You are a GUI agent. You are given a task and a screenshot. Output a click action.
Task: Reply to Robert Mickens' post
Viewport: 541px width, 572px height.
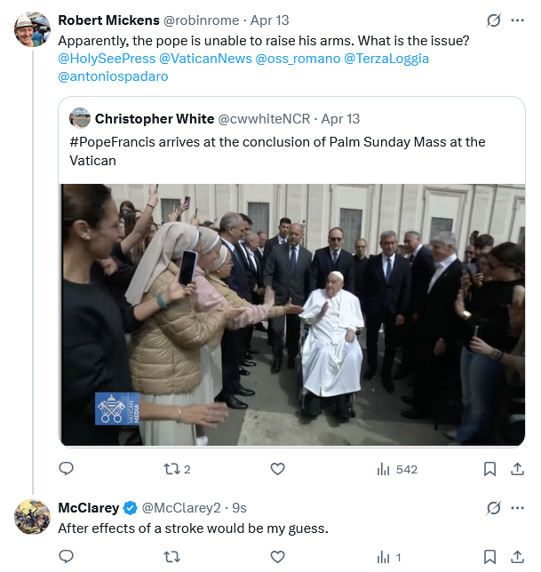[x=67, y=469]
